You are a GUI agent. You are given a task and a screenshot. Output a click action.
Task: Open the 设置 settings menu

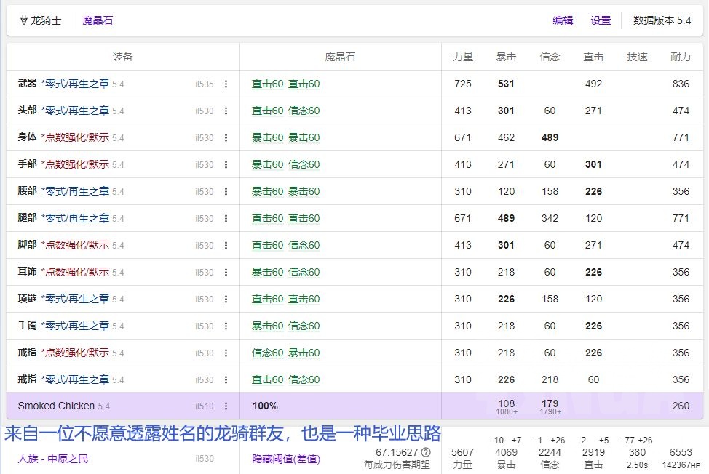(x=599, y=21)
